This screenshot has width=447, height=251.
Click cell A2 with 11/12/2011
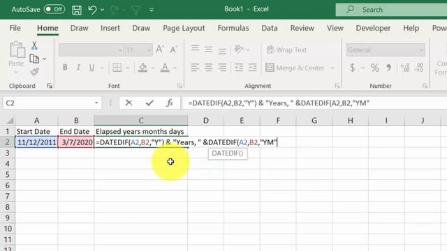click(36, 142)
